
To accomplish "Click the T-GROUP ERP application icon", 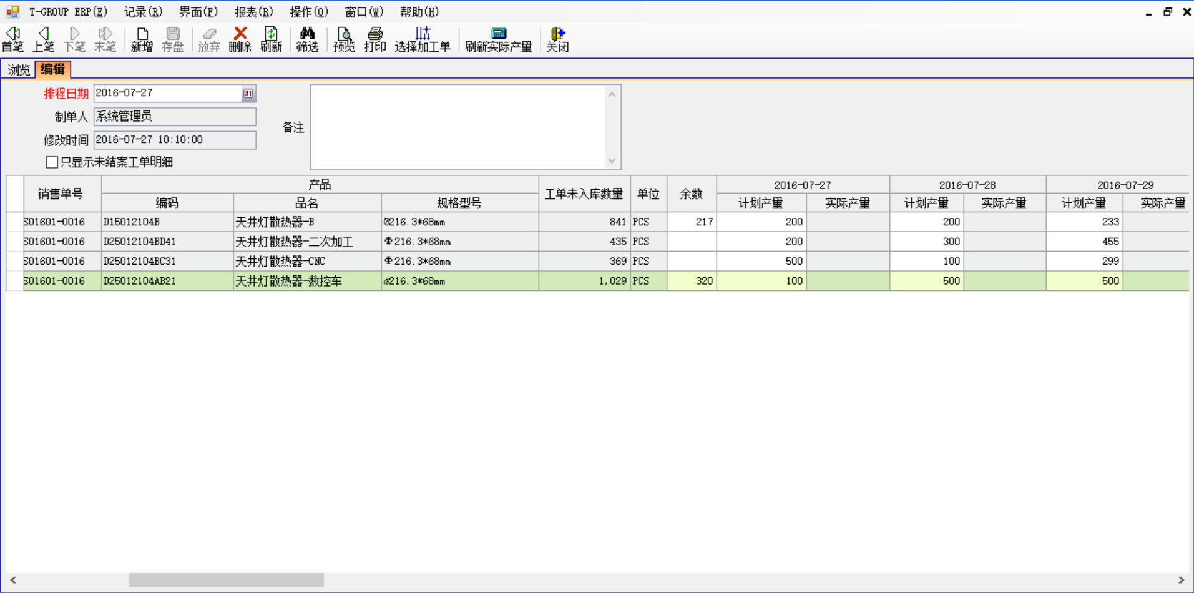I will coord(12,12).
